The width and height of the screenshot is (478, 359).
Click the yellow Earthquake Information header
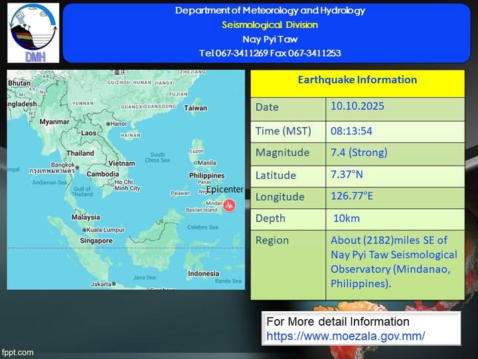[x=357, y=80]
